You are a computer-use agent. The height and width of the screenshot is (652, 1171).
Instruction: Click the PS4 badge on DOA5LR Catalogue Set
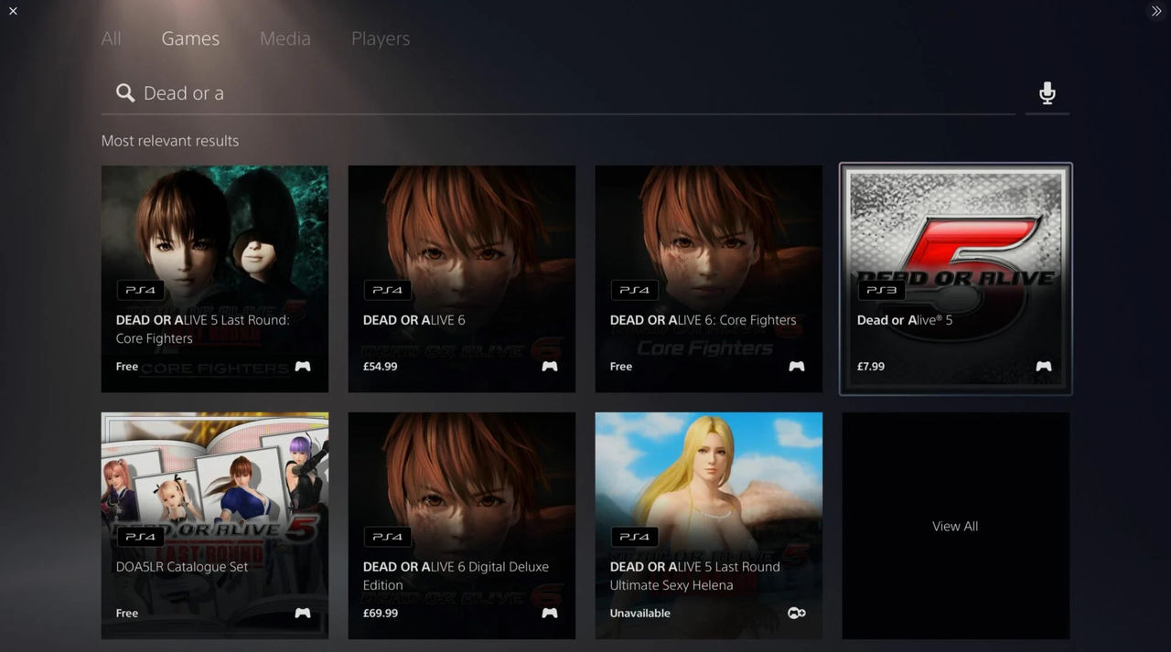click(x=140, y=537)
